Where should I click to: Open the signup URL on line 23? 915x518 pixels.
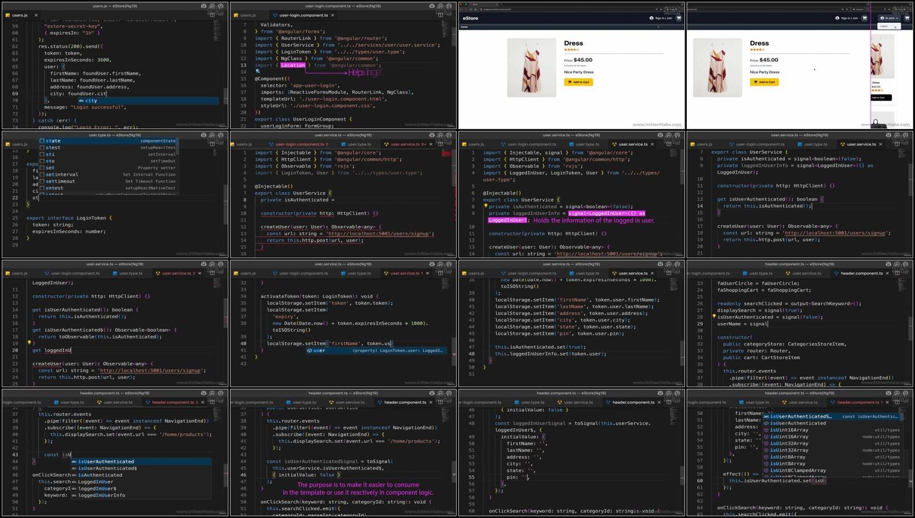pyautogui.click(x=152, y=370)
